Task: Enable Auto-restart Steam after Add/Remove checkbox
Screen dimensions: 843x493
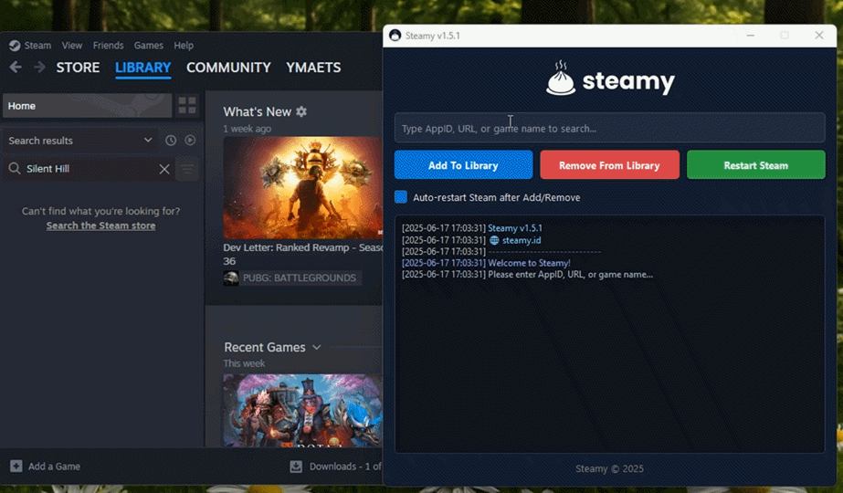Action: click(401, 197)
